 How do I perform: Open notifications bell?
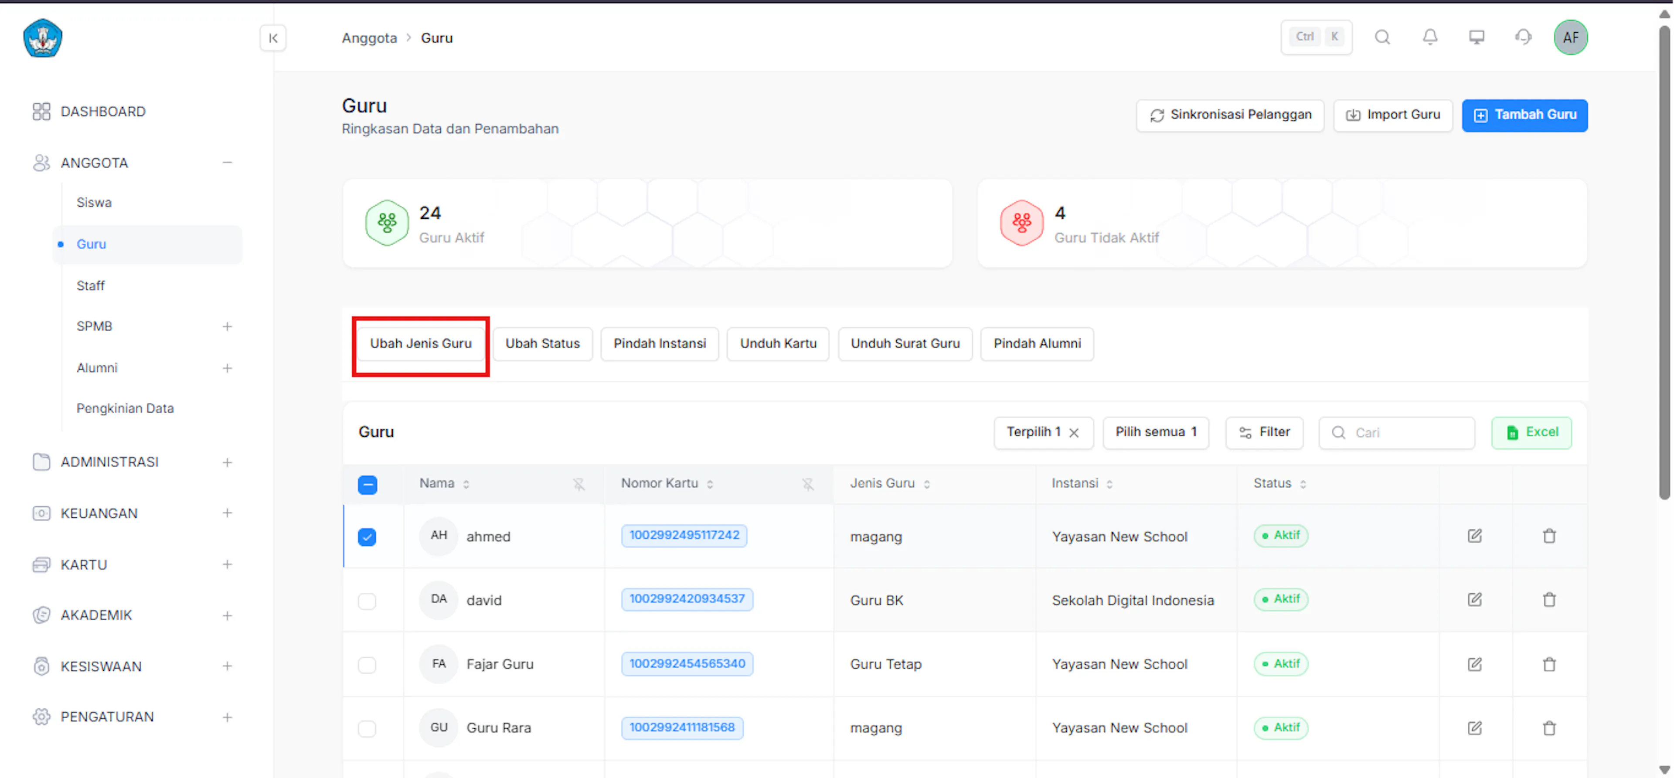[1430, 37]
